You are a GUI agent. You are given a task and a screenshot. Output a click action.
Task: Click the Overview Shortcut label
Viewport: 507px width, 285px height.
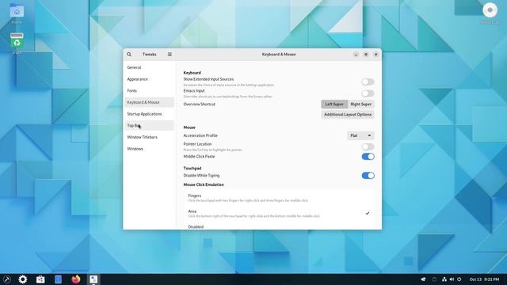pos(199,104)
